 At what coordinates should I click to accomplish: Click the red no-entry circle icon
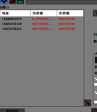tap(94, 110)
